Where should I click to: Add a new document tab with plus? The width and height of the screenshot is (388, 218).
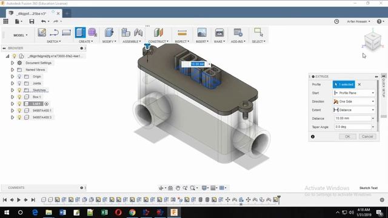pos(67,13)
